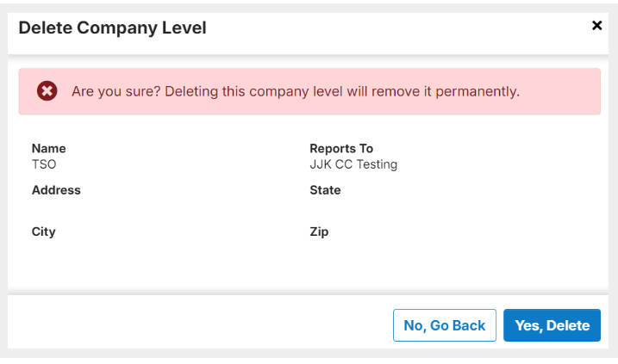Click the State field label
The width and height of the screenshot is (618, 364).
325,190
